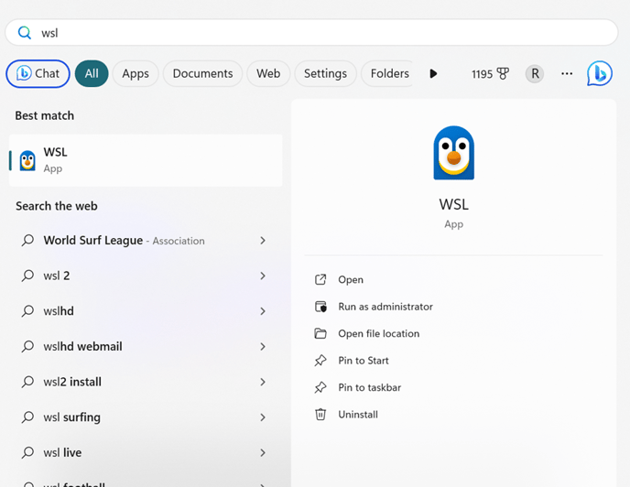Search the web for wsl surfing
The height and width of the screenshot is (487, 630).
click(72, 417)
